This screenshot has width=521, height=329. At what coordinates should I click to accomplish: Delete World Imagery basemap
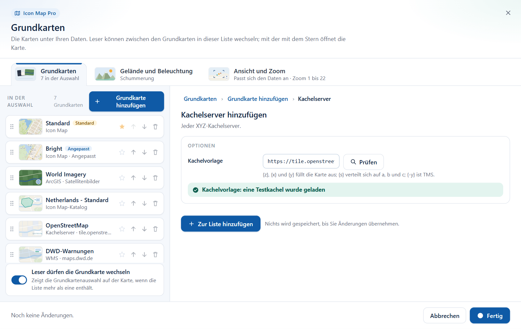pos(155,178)
